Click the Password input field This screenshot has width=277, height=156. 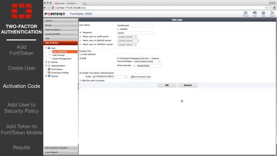(135, 33)
